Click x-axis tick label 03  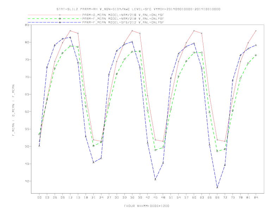pos(47,197)
